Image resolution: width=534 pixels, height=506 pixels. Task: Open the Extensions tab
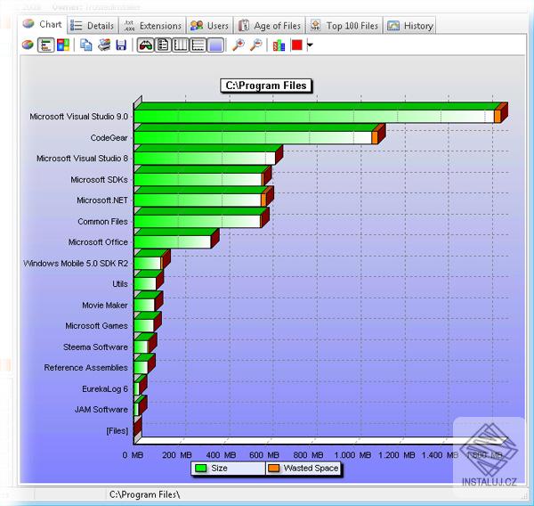coord(152,26)
